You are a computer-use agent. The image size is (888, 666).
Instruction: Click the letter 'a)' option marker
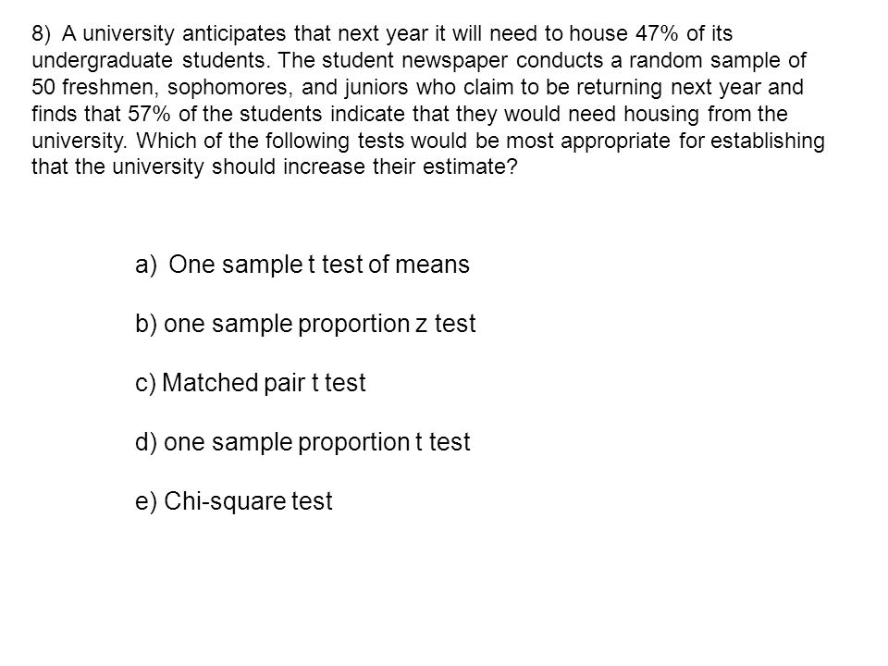tap(145, 265)
